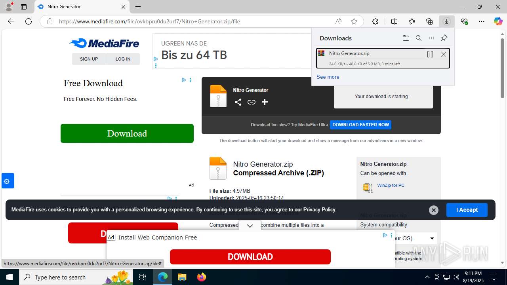507x285 pixels.
Task: Click See more in Downloads panel
Action: pyautogui.click(x=328, y=77)
